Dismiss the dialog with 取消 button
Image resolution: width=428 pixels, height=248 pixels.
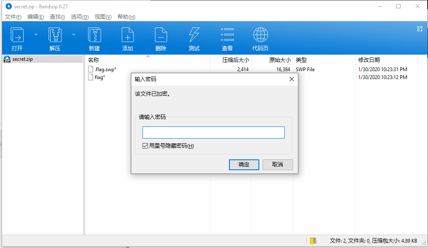(278, 164)
